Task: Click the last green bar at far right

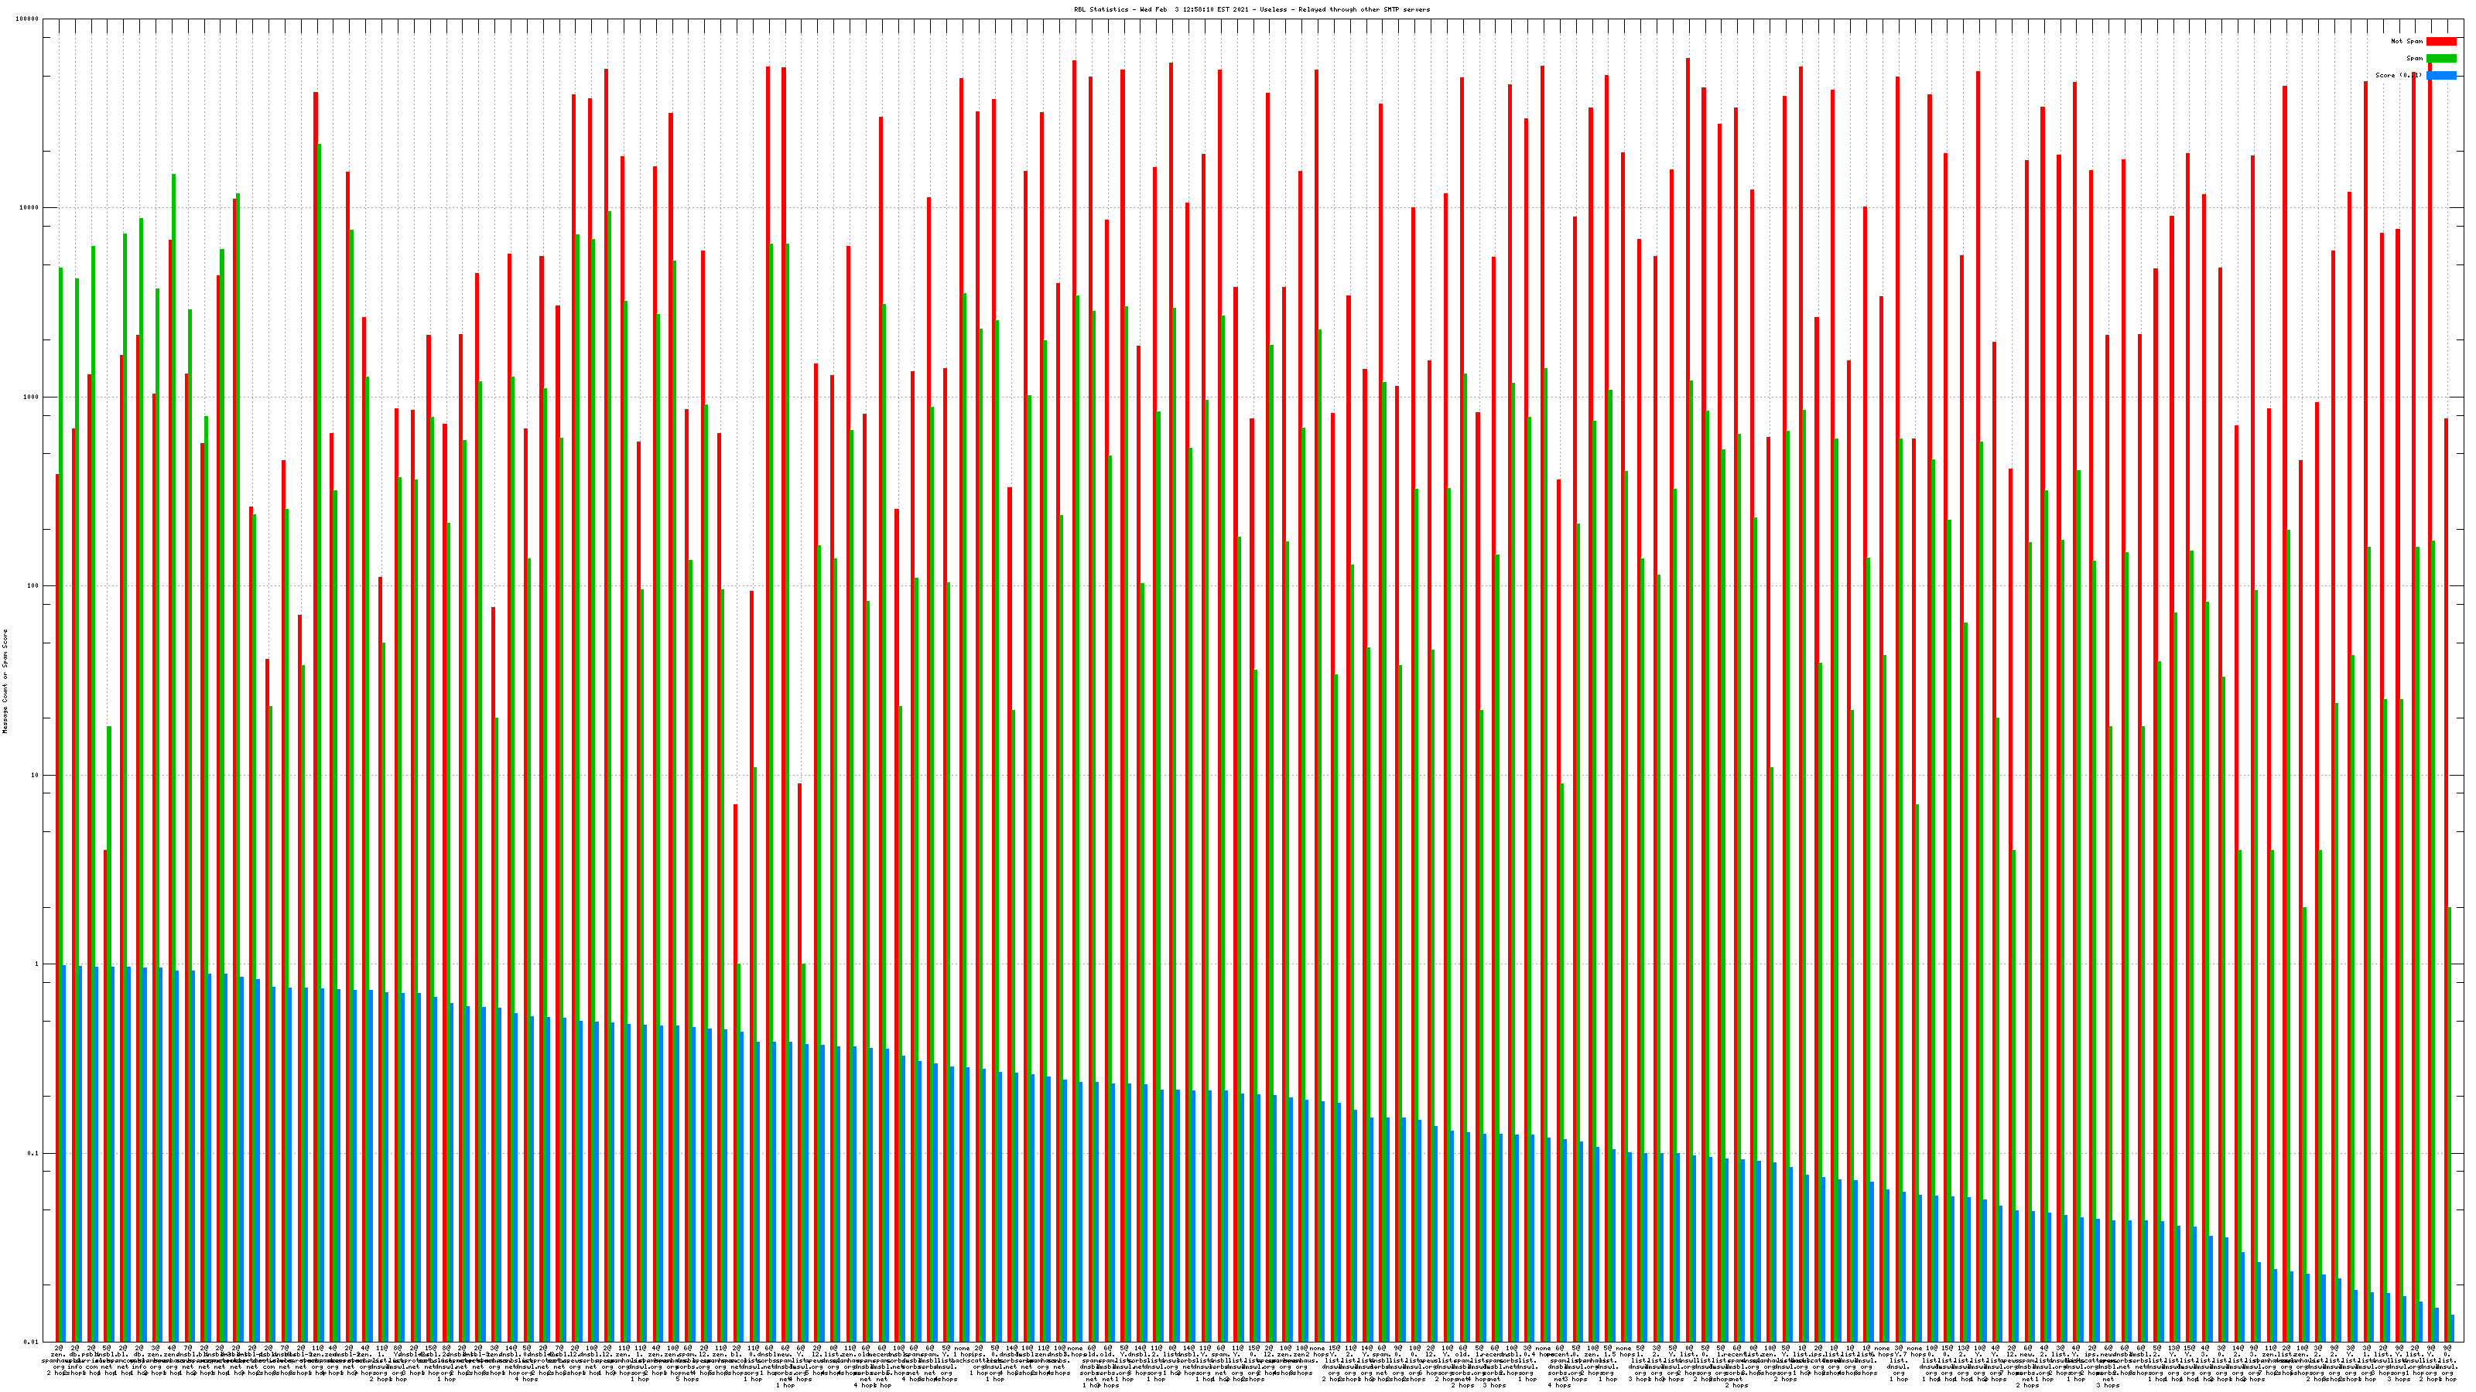Action: pos(2449,1124)
